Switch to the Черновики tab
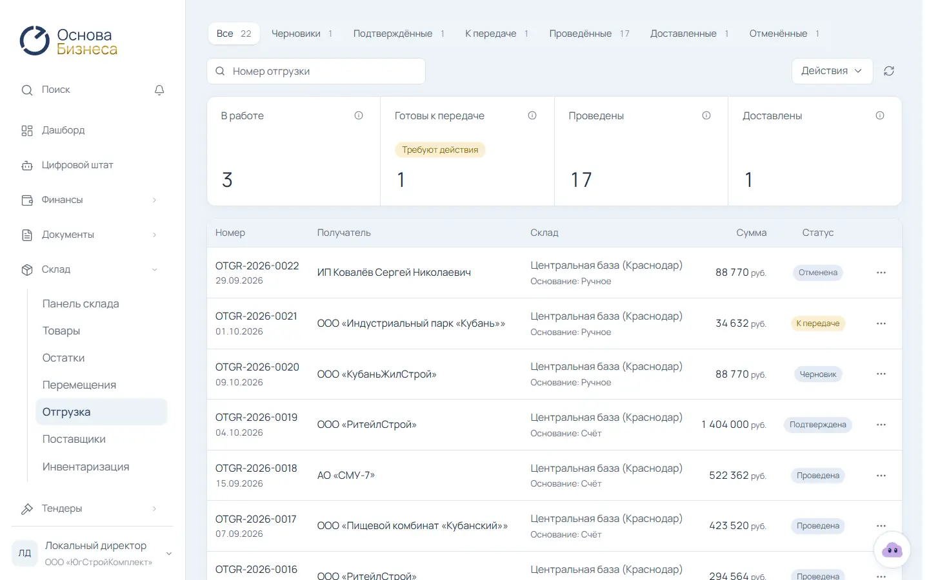This screenshot has height=580, width=929. point(302,34)
